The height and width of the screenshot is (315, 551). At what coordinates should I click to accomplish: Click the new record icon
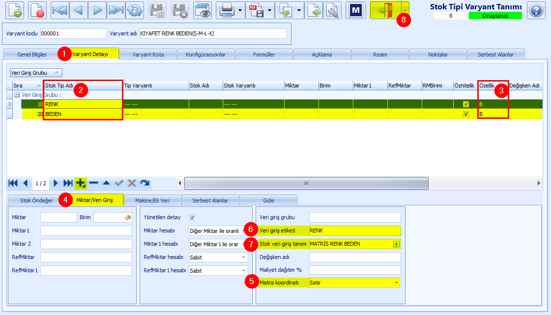point(15,10)
